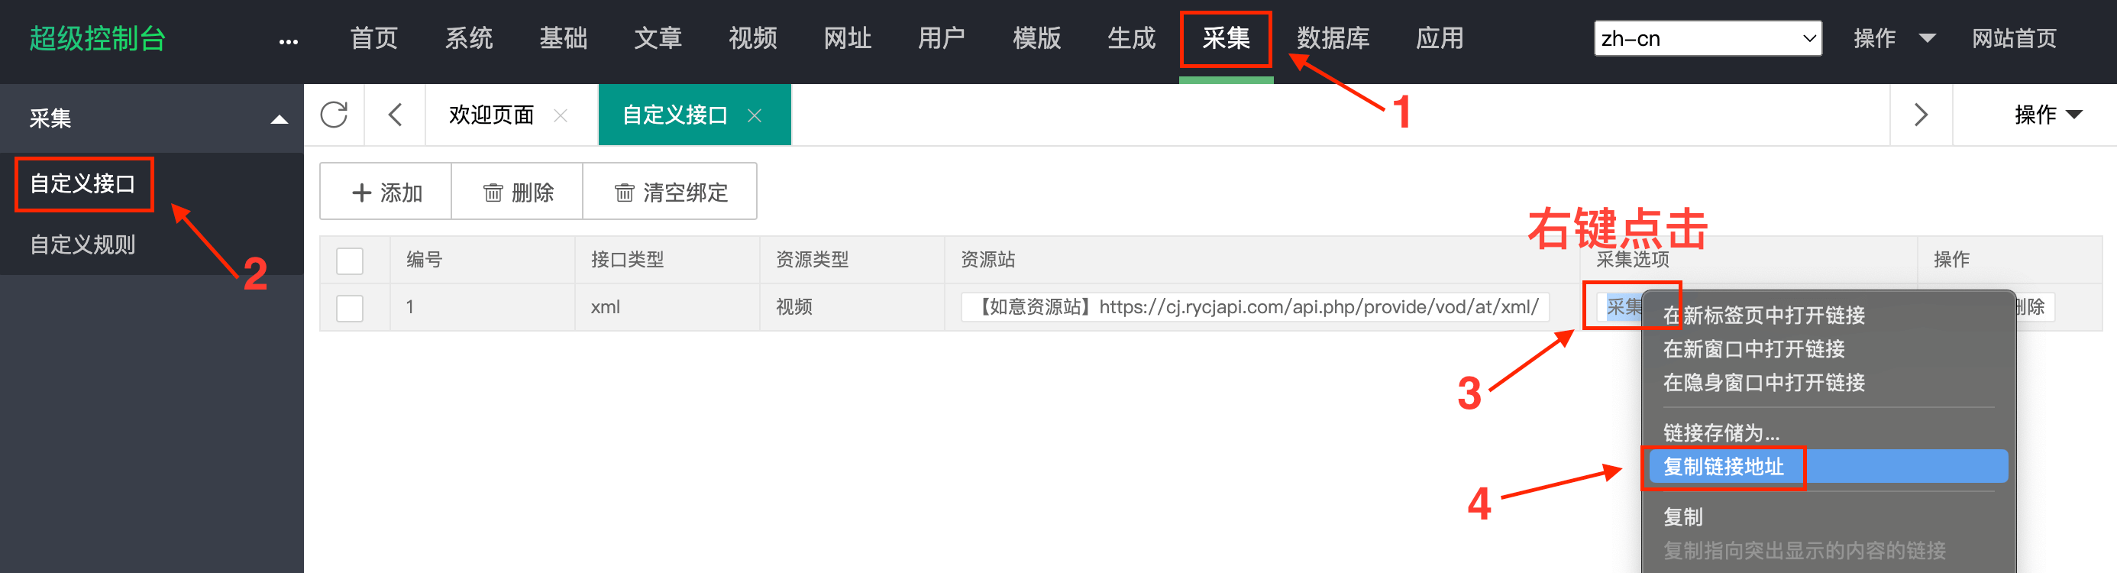The width and height of the screenshot is (2117, 573).
Task: Click the refresh icon in the tab bar
Action: [334, 115]
